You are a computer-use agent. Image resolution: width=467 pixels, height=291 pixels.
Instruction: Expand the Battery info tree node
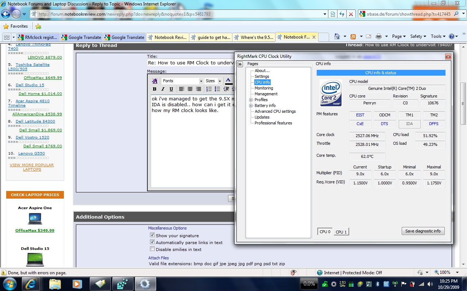point(251,105)
